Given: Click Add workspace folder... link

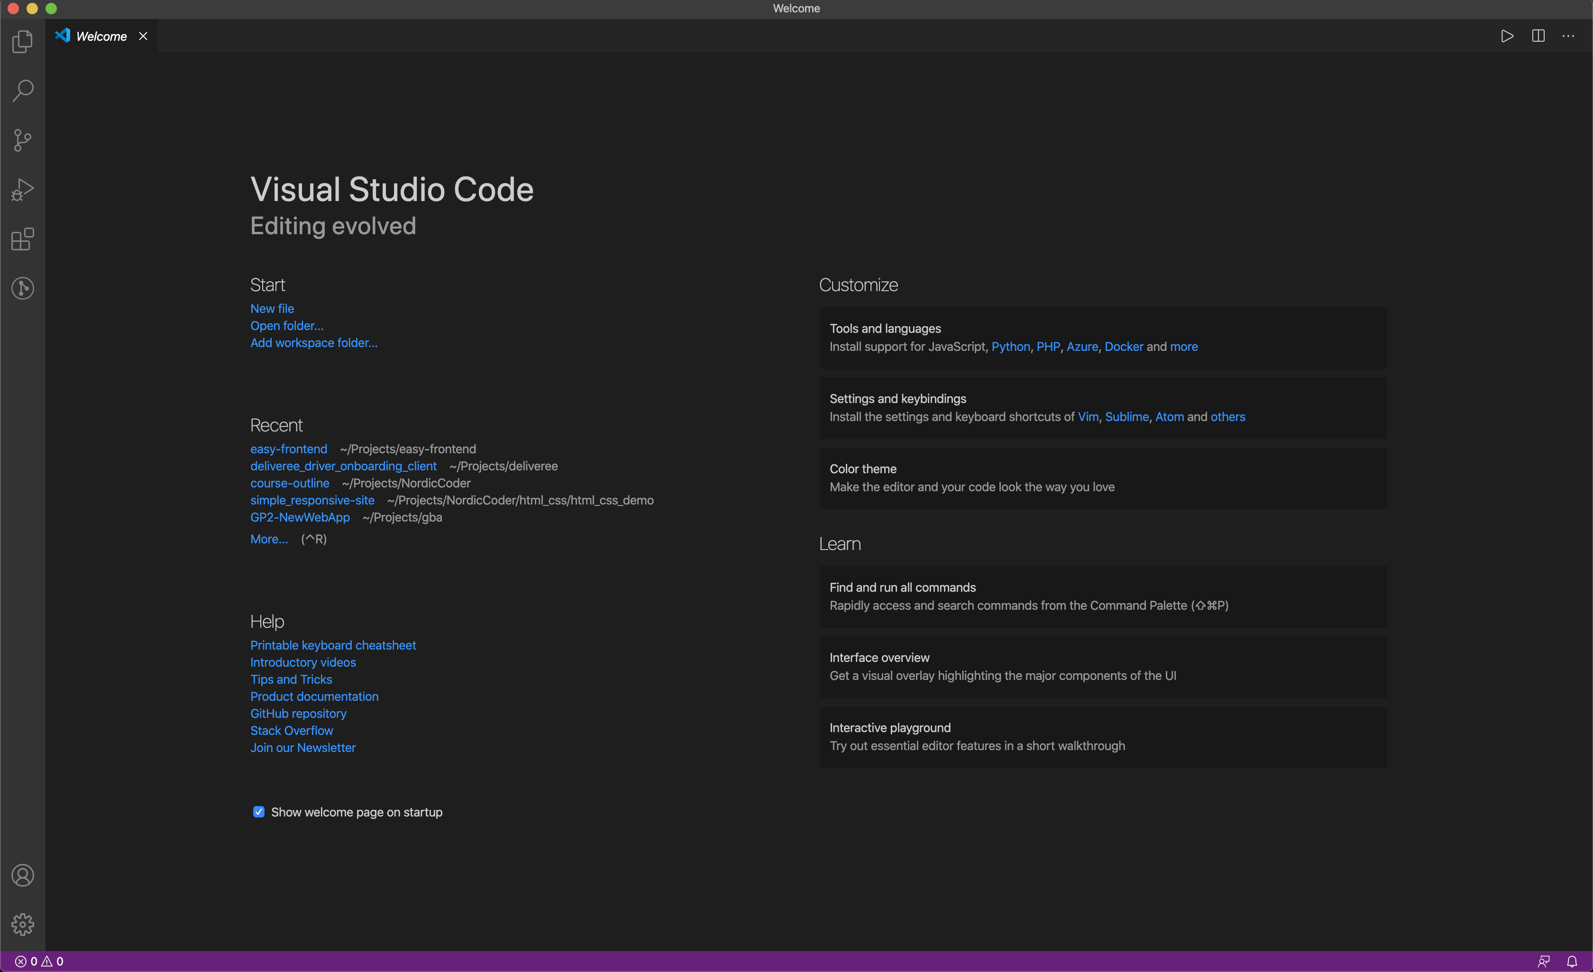Looking at the screenshot, I should point(314,343).
